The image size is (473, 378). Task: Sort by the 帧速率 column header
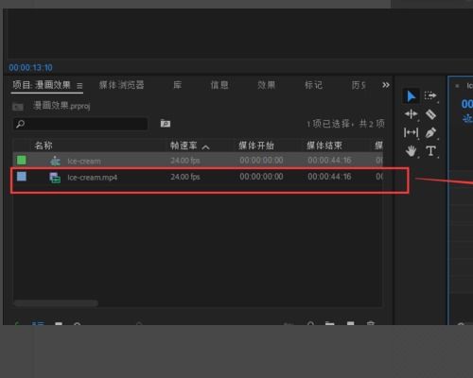[184, 146]
